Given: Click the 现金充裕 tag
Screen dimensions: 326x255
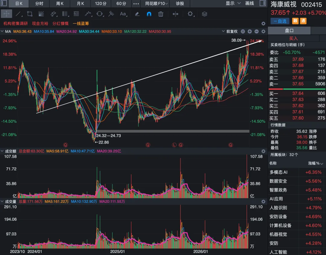Looking at the screenshot, I should pyautogui.click(x=40, y=23).
